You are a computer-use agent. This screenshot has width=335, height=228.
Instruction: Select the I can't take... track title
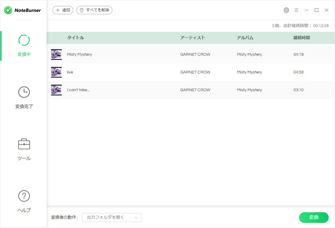(x=78, y=90)
